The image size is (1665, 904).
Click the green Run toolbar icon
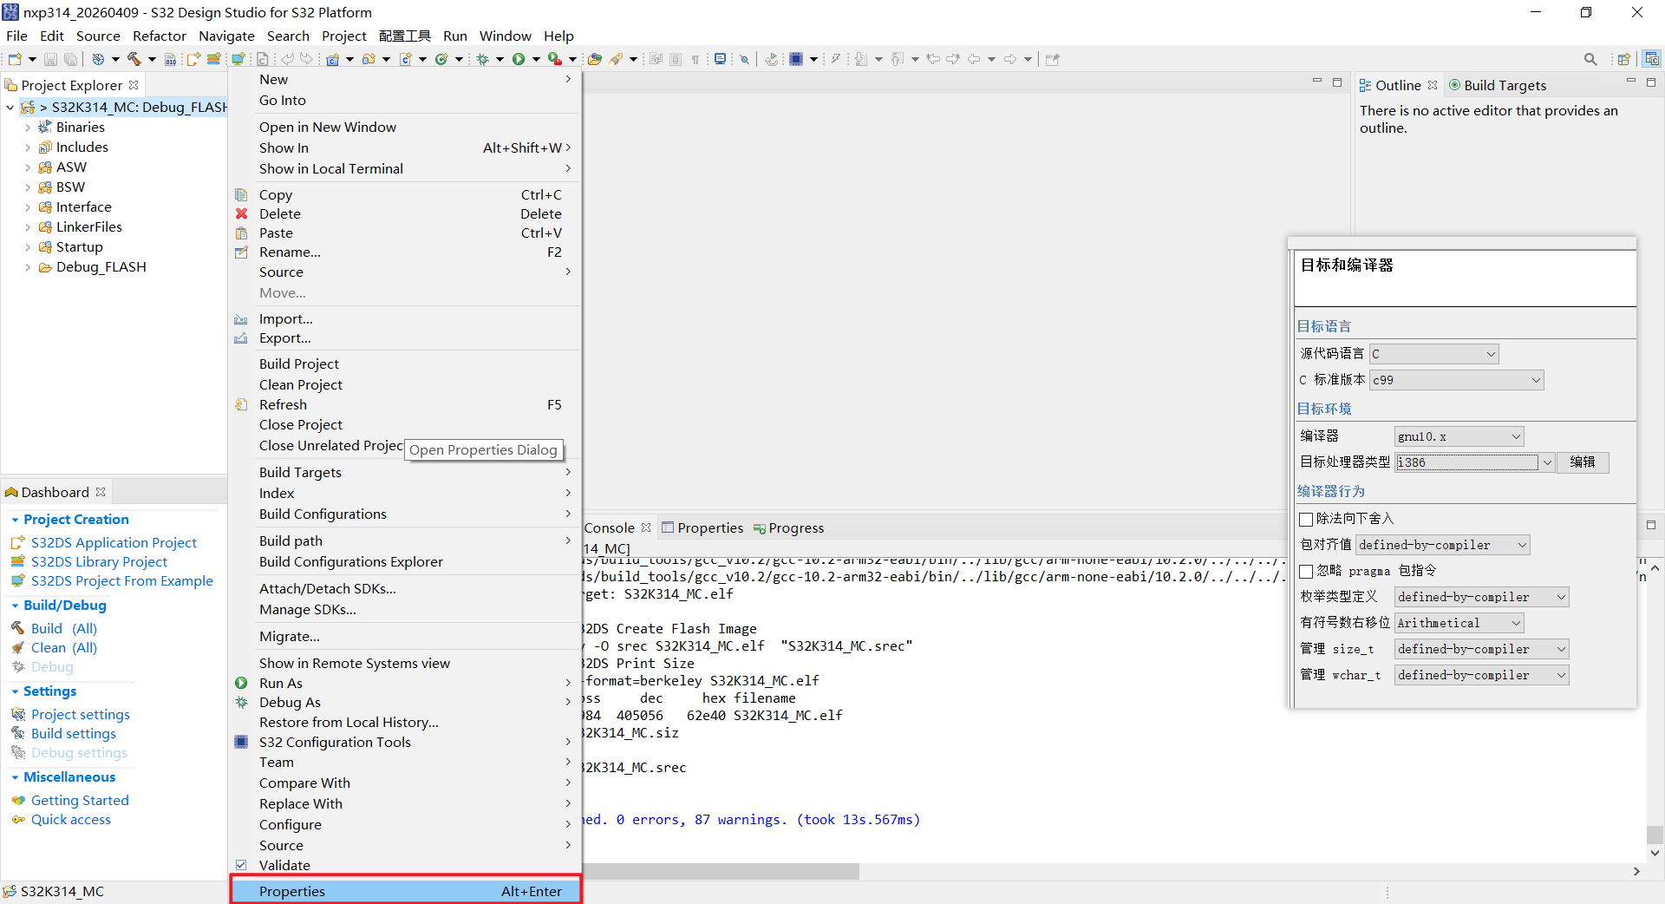[519, 59]
